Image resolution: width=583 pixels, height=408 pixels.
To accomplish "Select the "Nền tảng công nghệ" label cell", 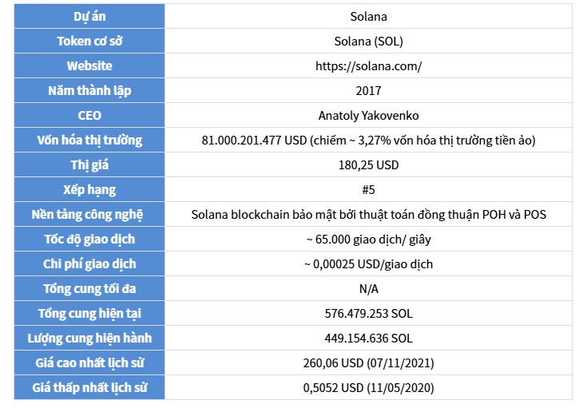I will pyautogui.click(x=89, y=215).
